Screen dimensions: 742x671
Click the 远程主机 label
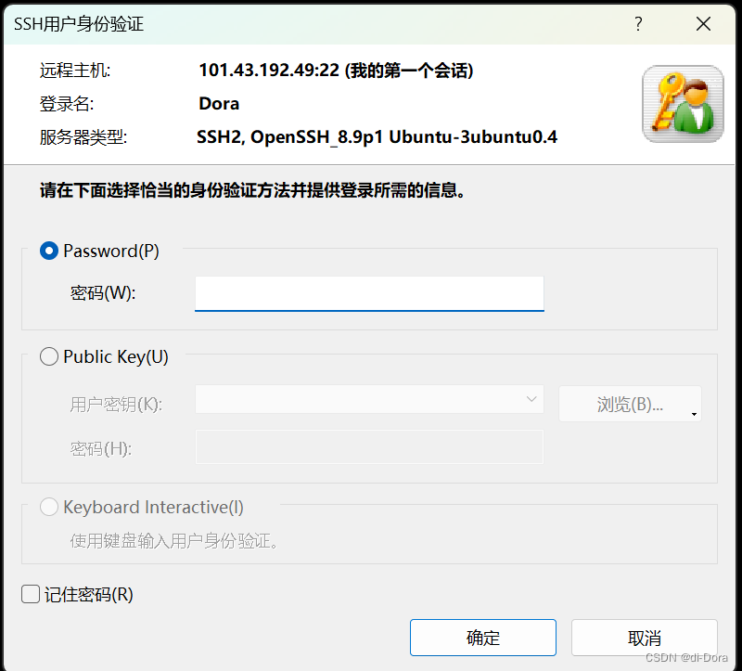click(75, 71)
